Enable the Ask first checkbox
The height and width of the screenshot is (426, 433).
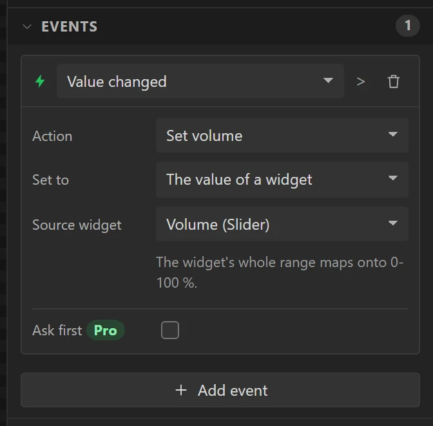click(170, 330)
